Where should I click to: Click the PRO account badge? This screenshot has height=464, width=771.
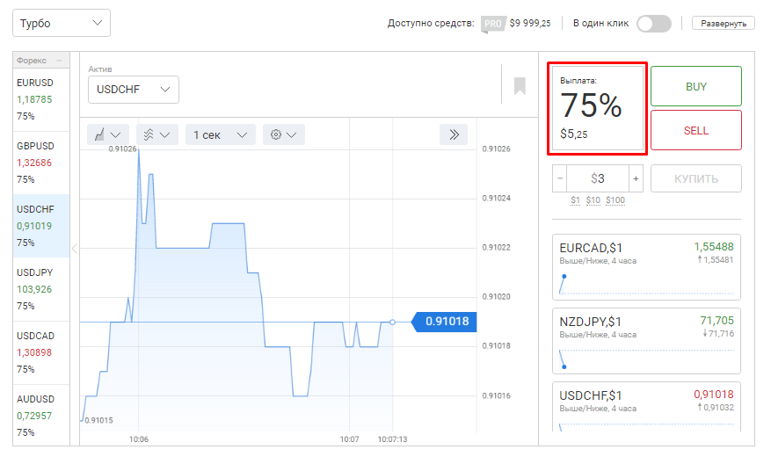[x=493, y=24]
